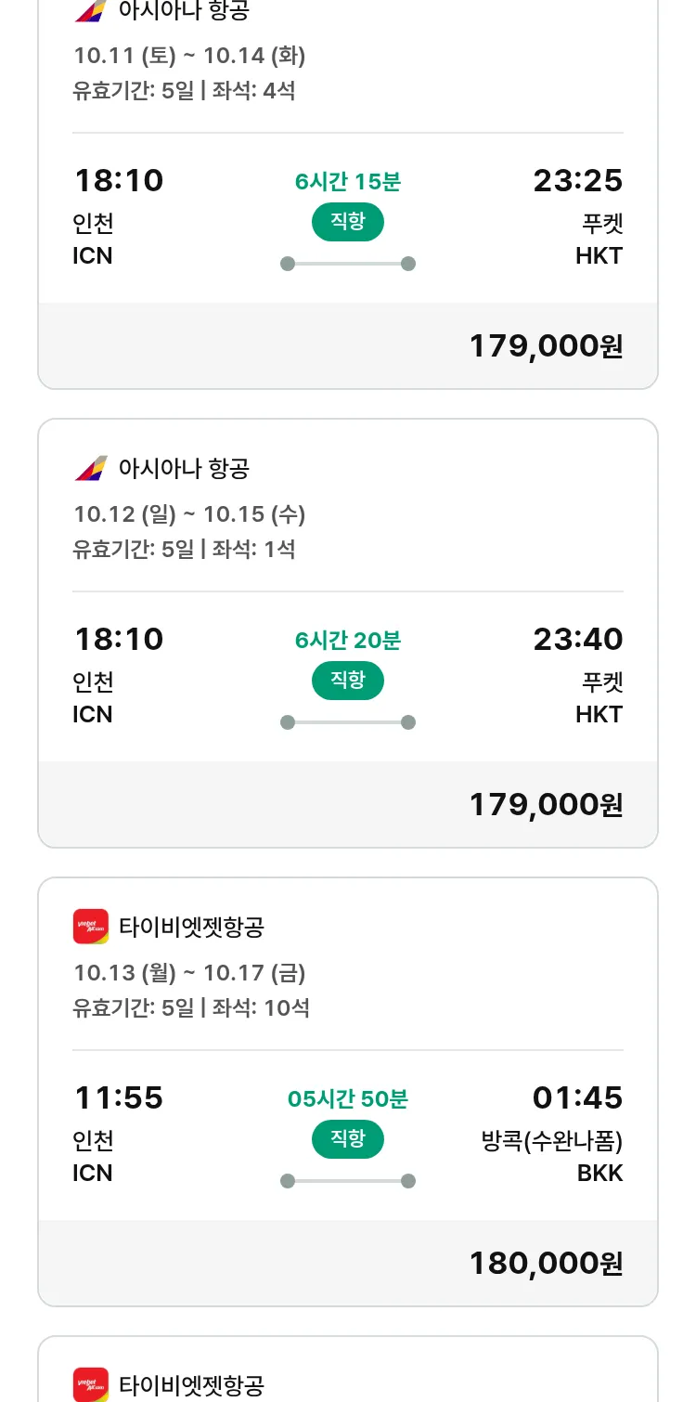Click the 직항 badge under 6시간 15분

point(348,222)
